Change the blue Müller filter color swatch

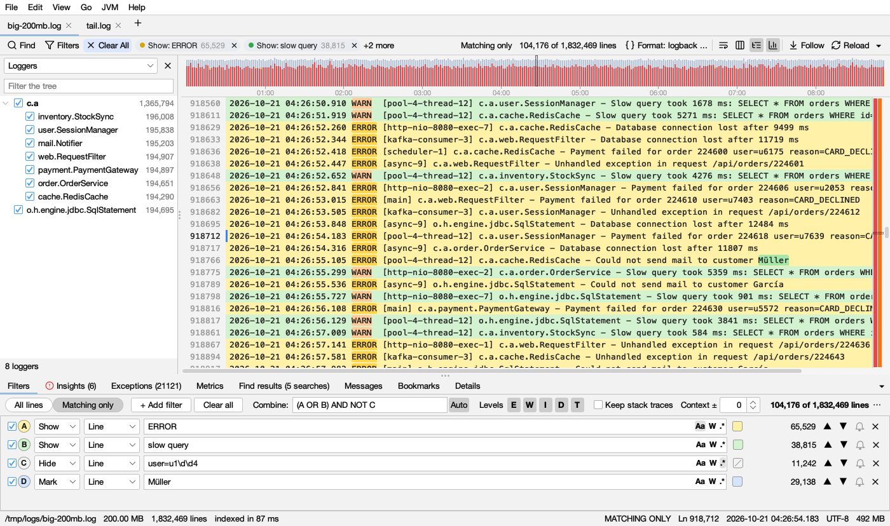[x=737, y=482]
